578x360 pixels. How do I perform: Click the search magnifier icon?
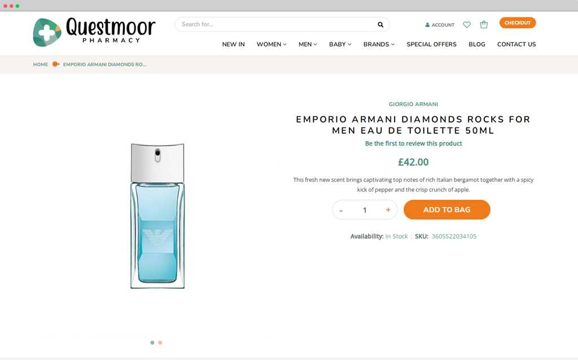click(380, 25)
